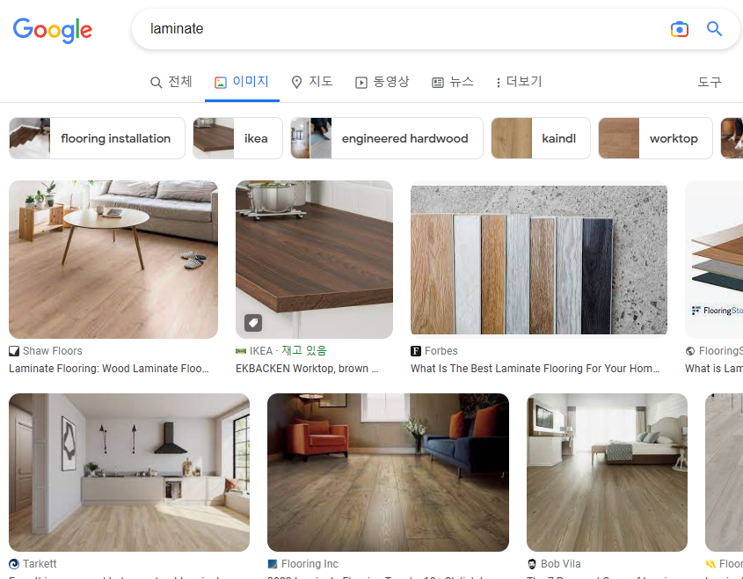Switch to the 동영상 (Videos) tab
The width and height of the screenshot is (743, 579).
click(382, 82)
